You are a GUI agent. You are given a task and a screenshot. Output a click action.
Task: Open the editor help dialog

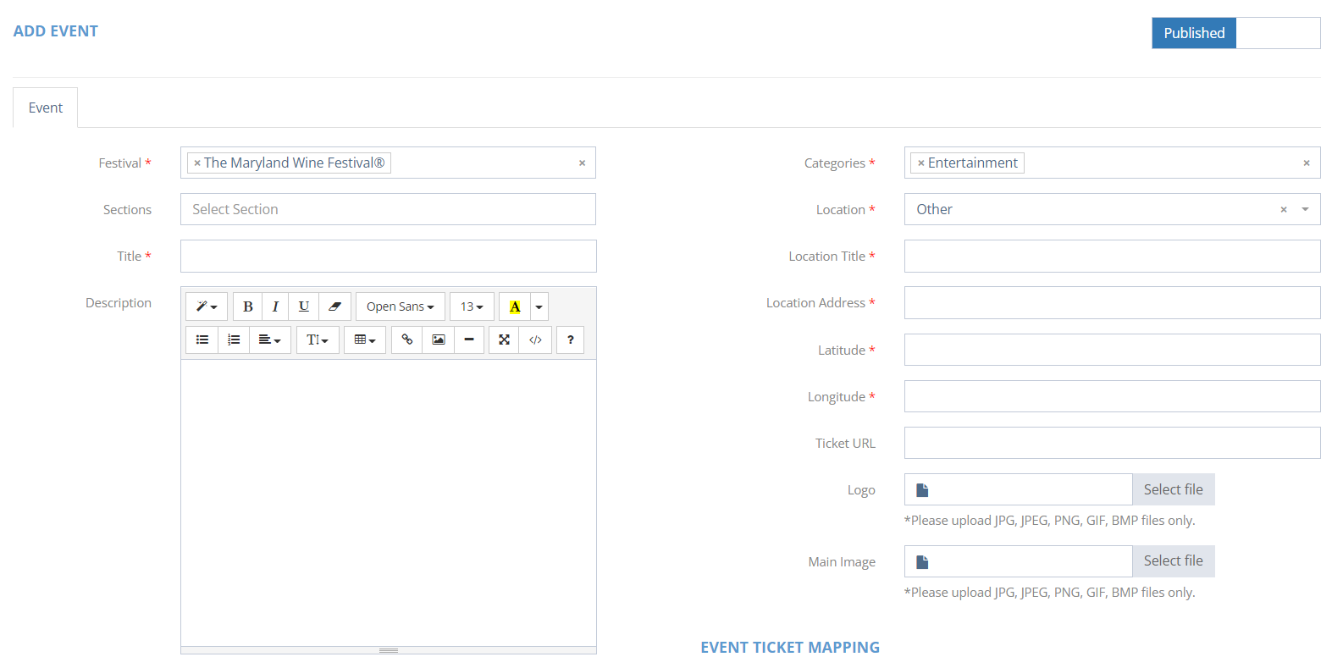click(x=571, y=340)
